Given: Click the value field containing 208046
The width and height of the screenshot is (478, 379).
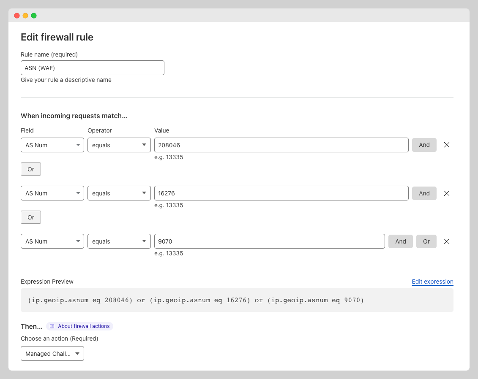Looking at the screenshot, I should coord(281,145).
